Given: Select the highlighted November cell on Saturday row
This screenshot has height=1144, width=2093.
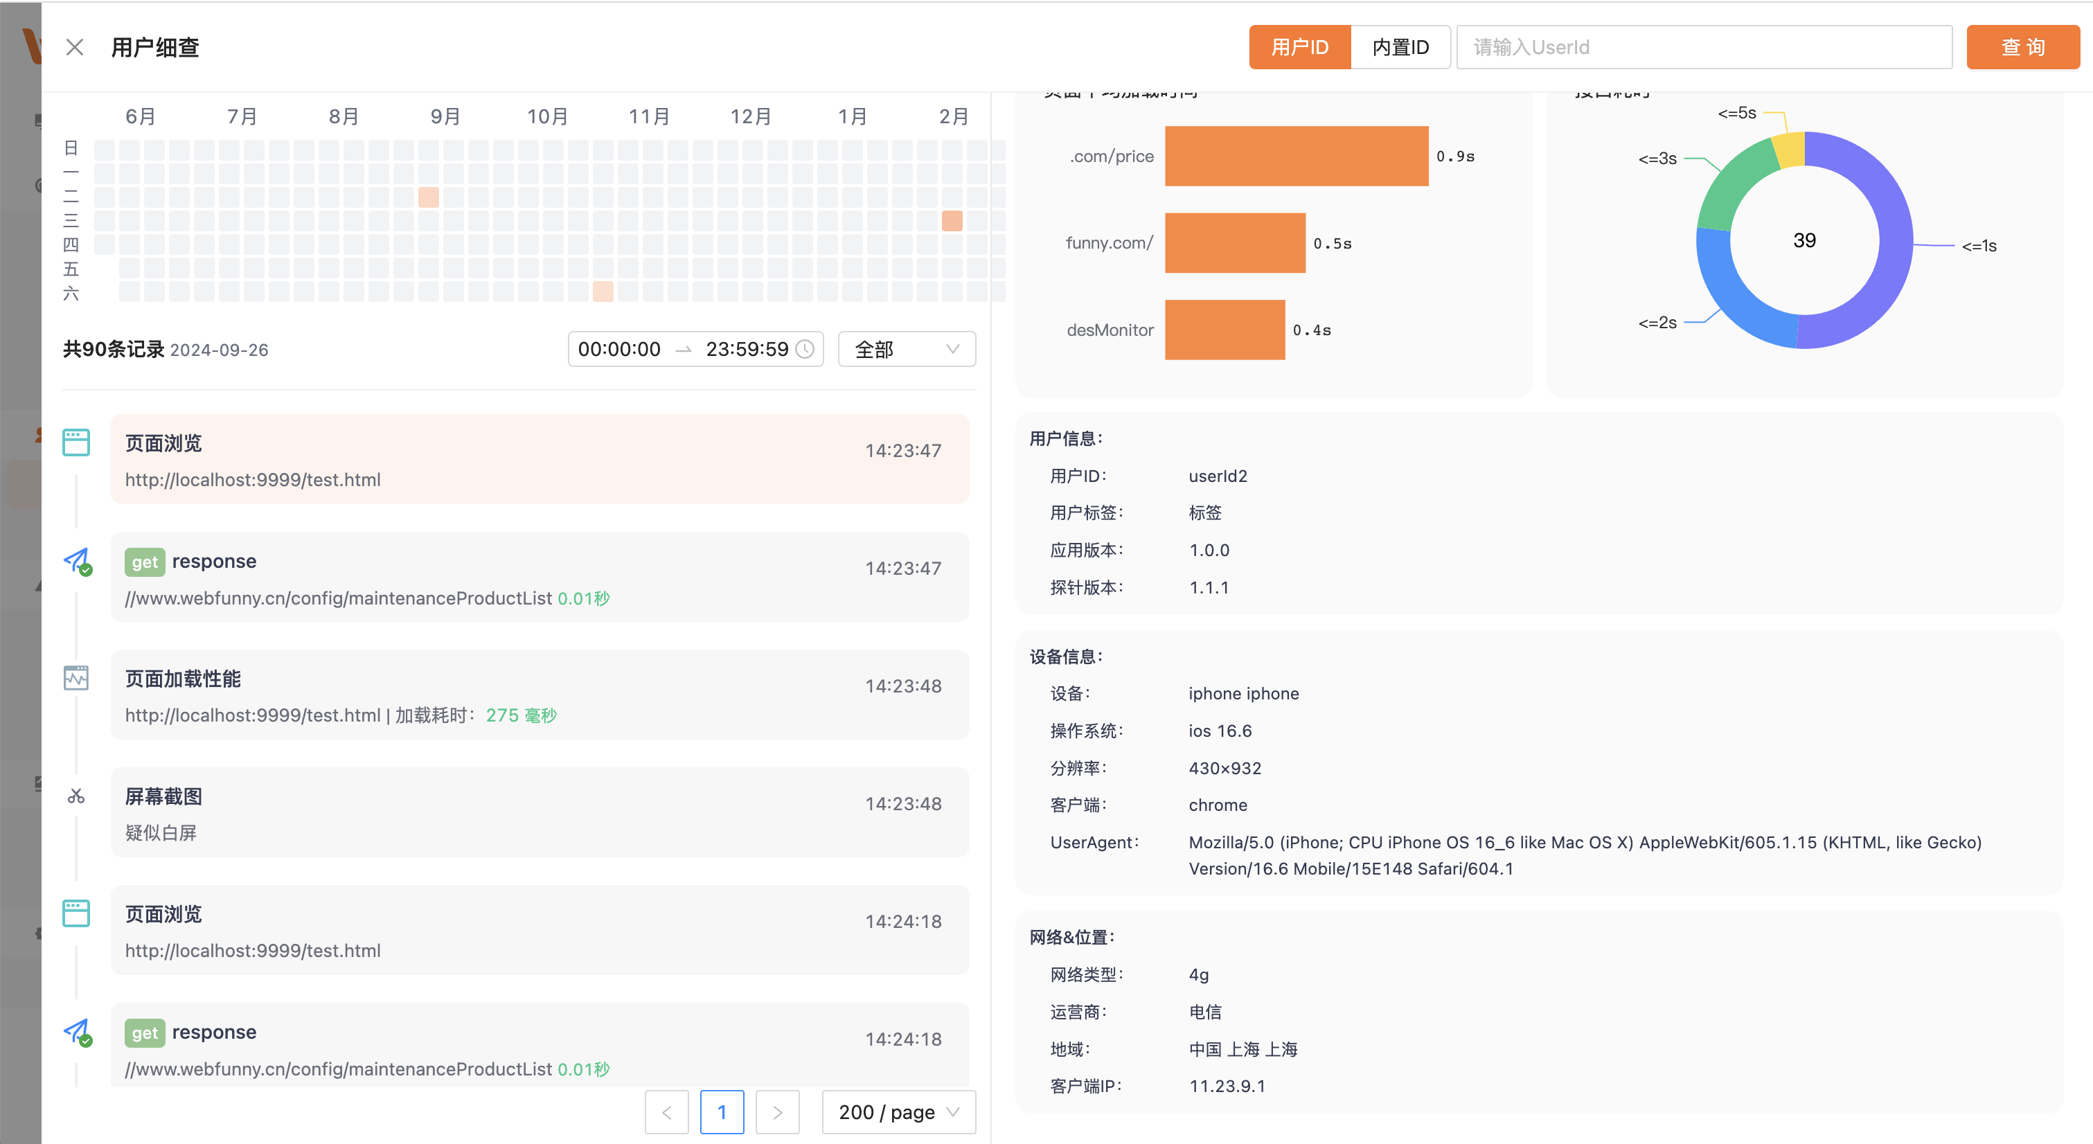Looking at the screenshot, I should coord(603,291).
